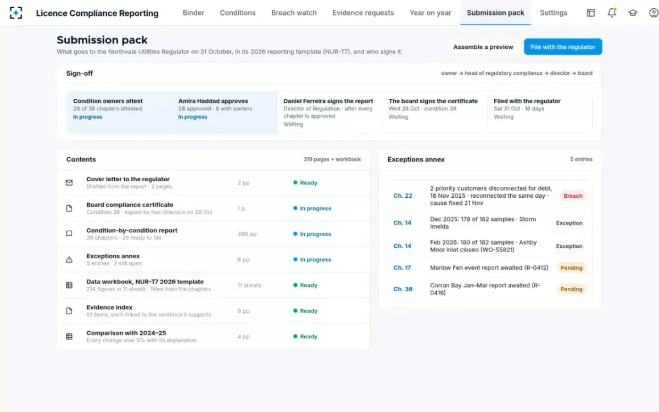Open Daniel Ferreira signs the report step
659x412 pixels.
(x=329, y=112)
